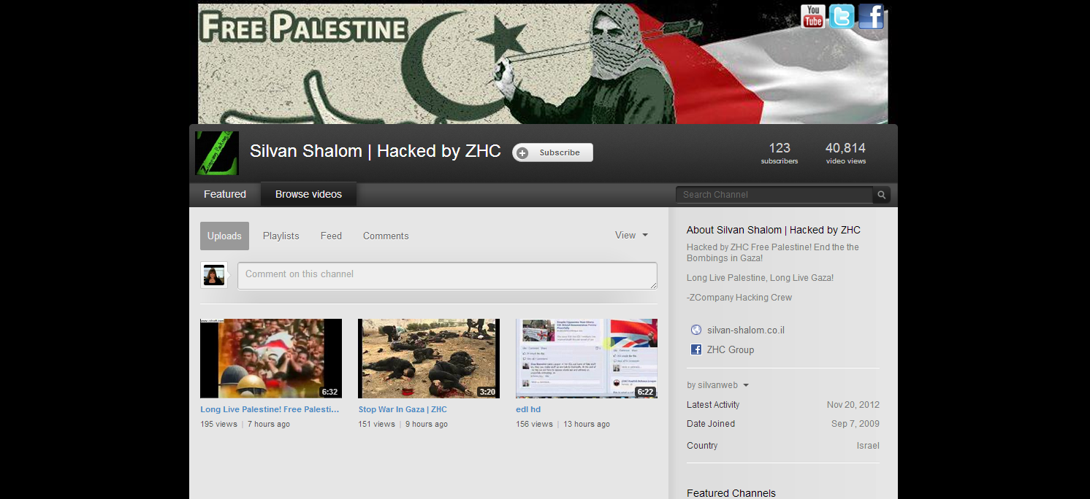Click the '156 views' text

point(534,424)
